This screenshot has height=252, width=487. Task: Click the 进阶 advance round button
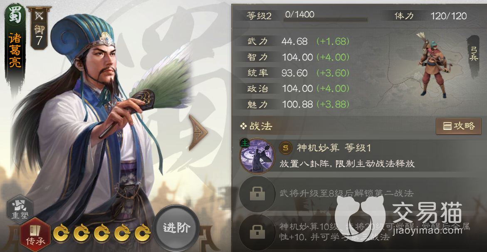(177, 228)
